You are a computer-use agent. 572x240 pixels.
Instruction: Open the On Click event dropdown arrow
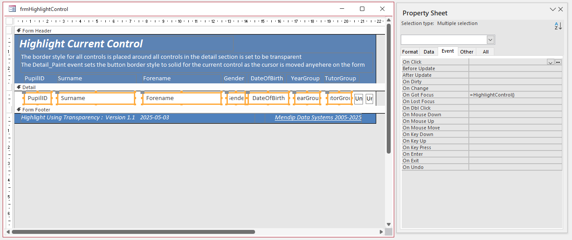click(550, 62)
